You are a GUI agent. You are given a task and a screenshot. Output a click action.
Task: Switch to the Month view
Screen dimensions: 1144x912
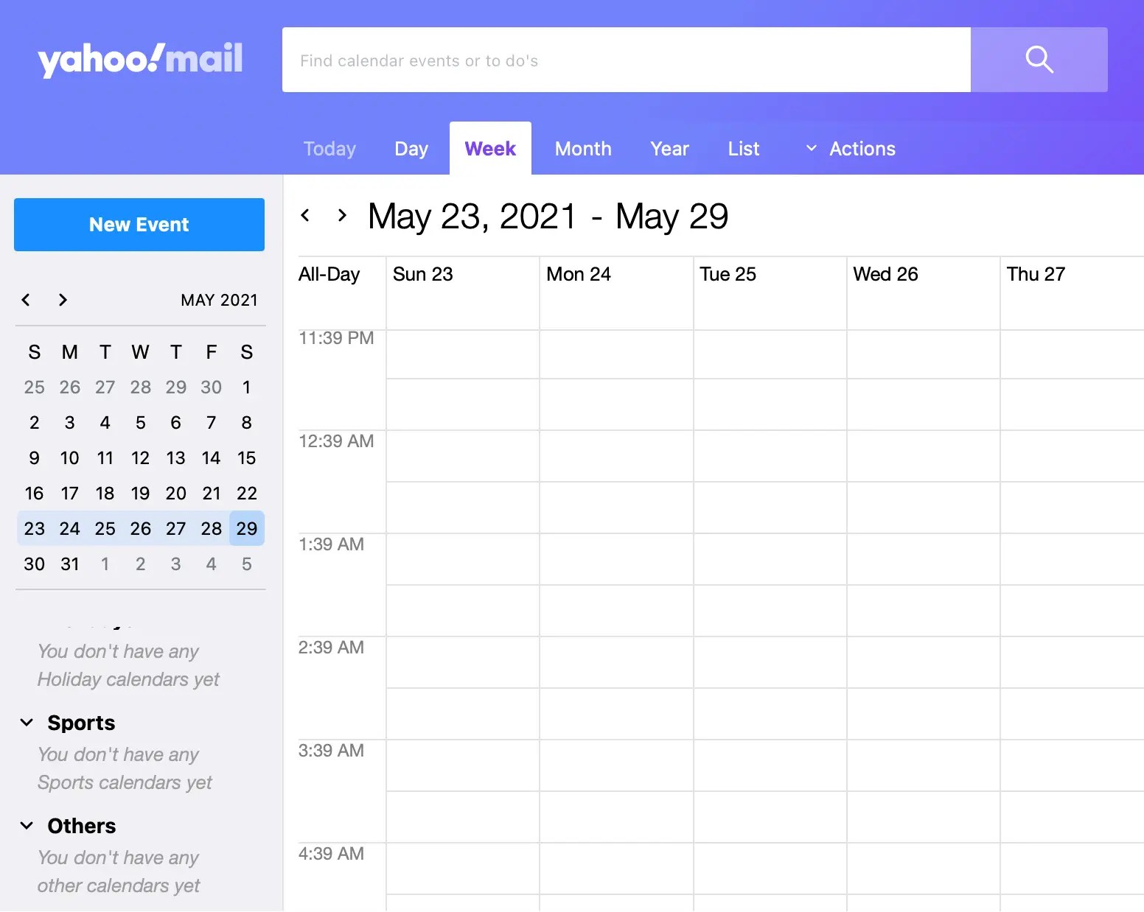(583, 148)
